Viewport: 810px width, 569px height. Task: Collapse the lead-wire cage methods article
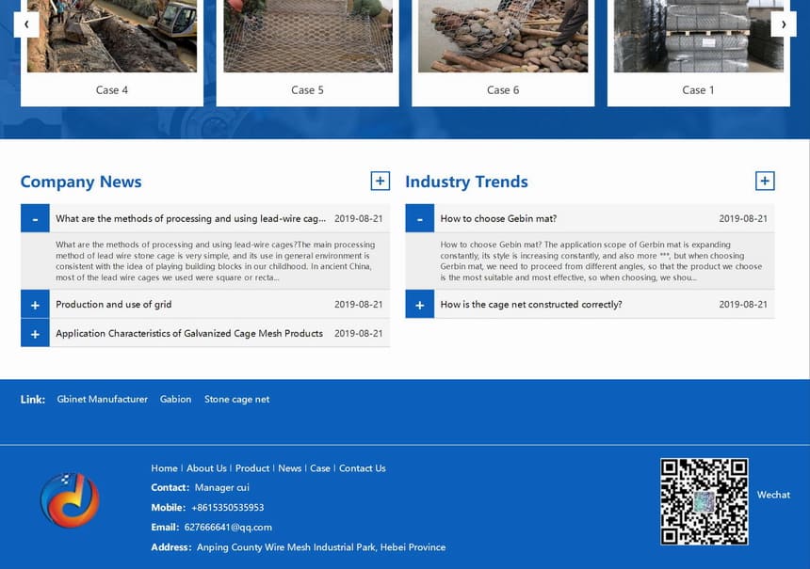click(35, 218)
